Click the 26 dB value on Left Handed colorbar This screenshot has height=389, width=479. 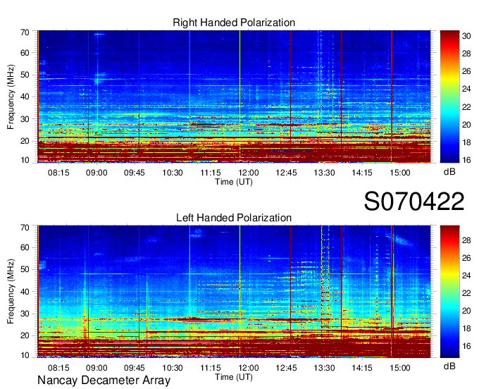point(466,258)
